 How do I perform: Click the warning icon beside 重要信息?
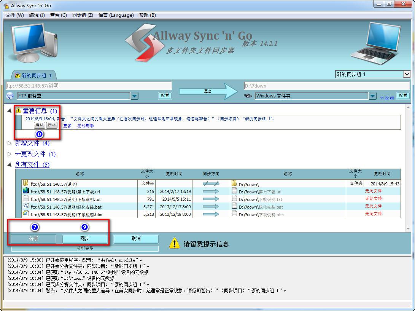click(18, 110)
